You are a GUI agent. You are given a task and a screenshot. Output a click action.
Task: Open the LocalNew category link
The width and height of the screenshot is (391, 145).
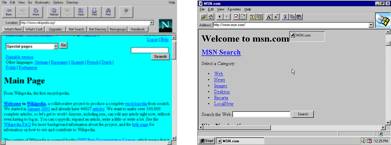point(224,104)
